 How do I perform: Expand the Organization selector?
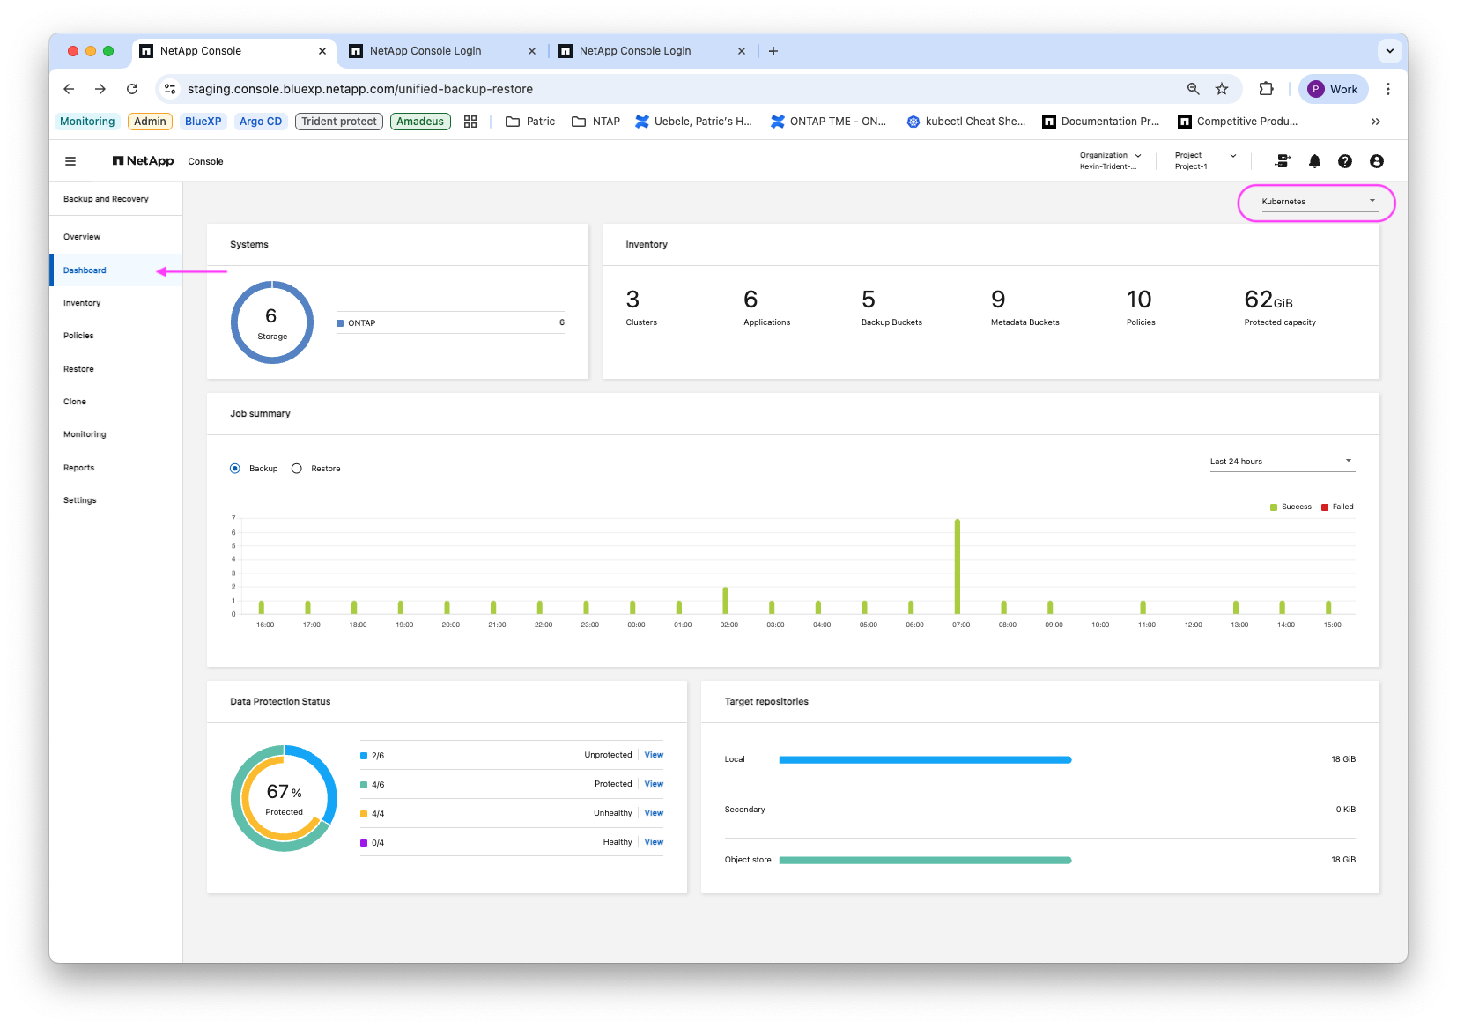point(1111,160)
